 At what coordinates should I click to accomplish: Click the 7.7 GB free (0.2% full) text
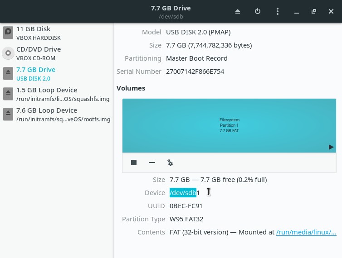pyautogui.click(x=234, y=180)
